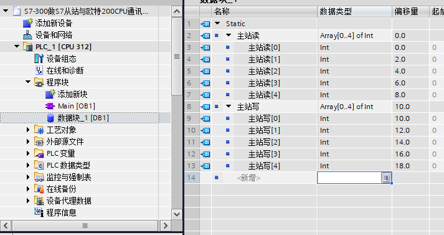The image size is (444, 235).
Task: Click the 设备和网络 network icon
Action: (27, 35)
